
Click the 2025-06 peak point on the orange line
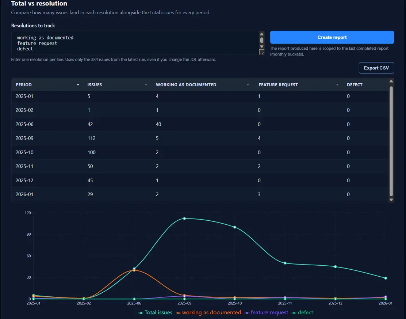coord(134,270)
